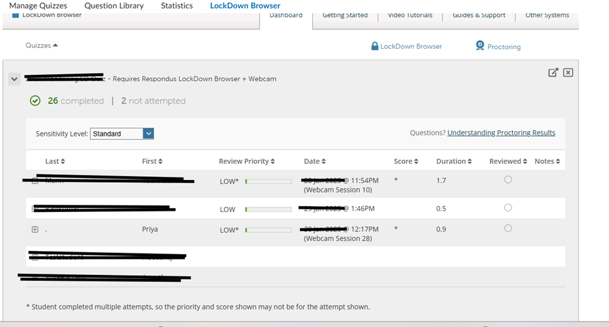609x327 pixels.
Task: Open the Statistics page
Action: pos(177,6)
